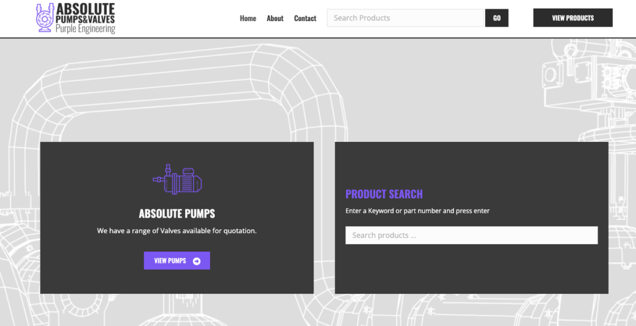Click 'Enter a Keyword or part number' instruction
This screenshot has height=326, width=636.
pos(417,211)
